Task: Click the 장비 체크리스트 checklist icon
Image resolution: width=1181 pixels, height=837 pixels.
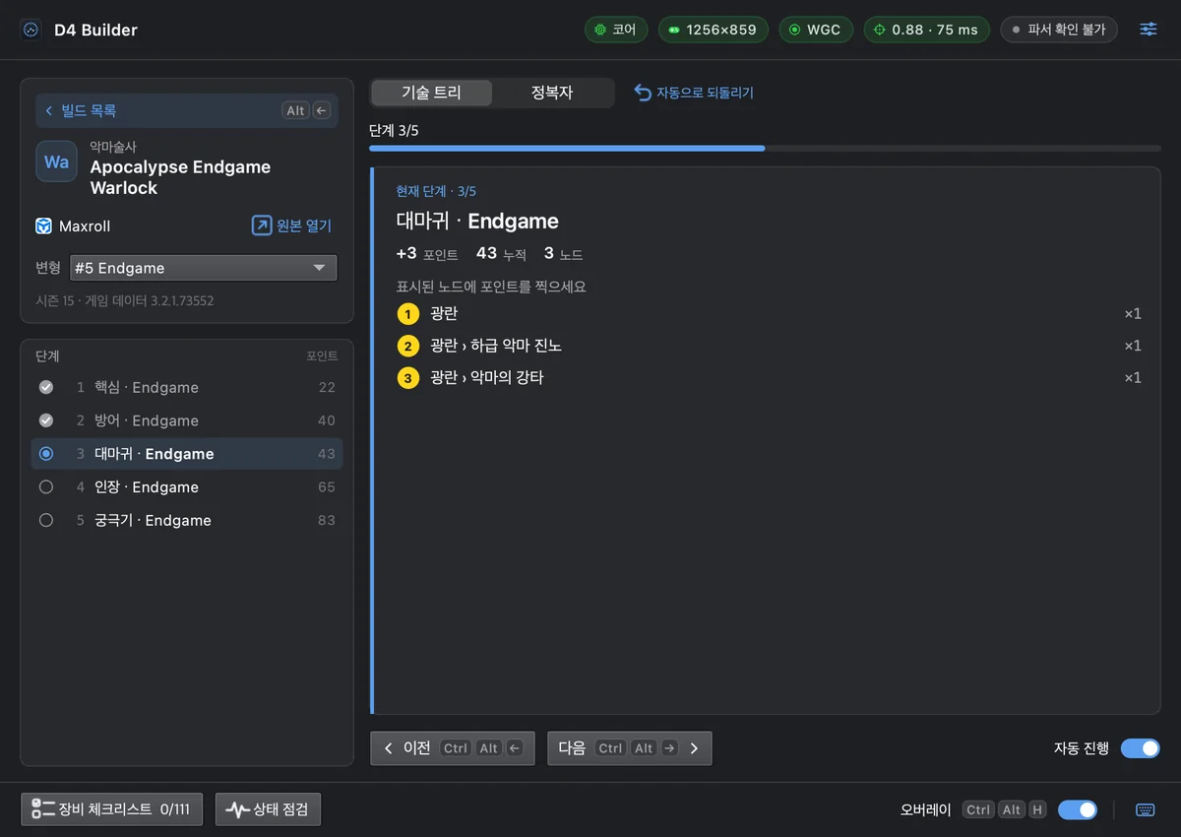Action: click(x=43, y=809)
